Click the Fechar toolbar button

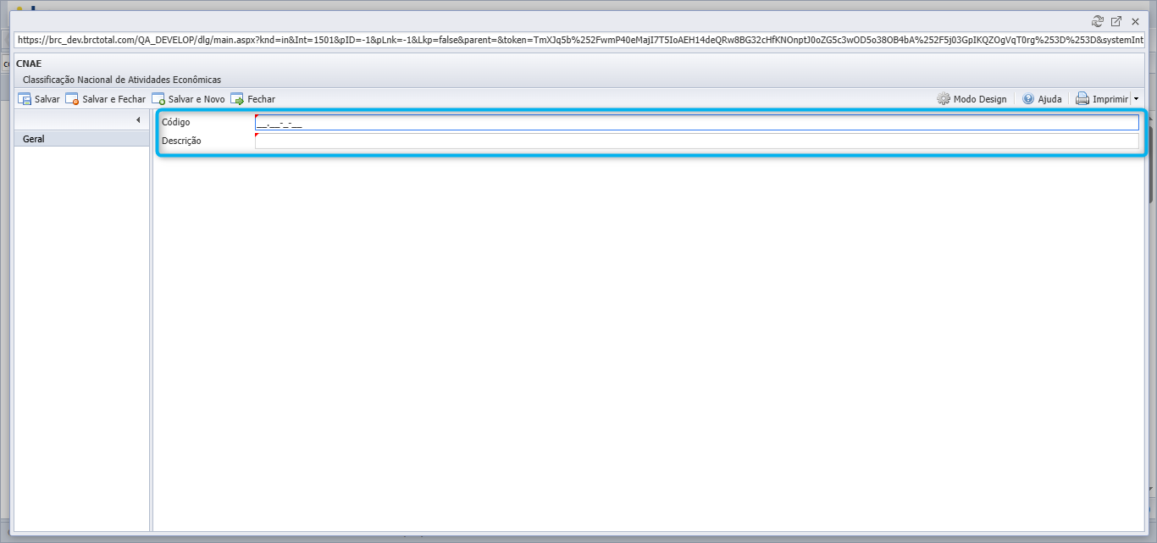[x=253, y=99]
